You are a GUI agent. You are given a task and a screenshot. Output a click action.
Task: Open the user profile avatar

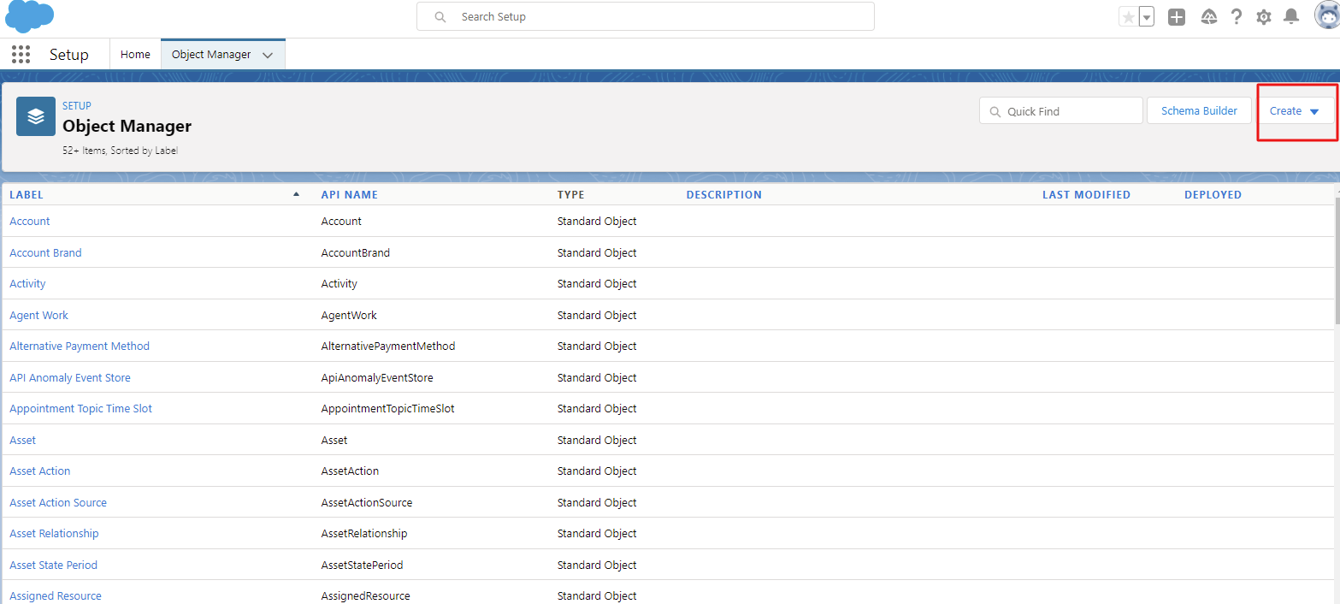coord(1326,16)
